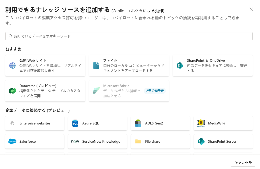Select the File share connector
The width and height of the screenshot is (260, 169).
pos(160,141)
